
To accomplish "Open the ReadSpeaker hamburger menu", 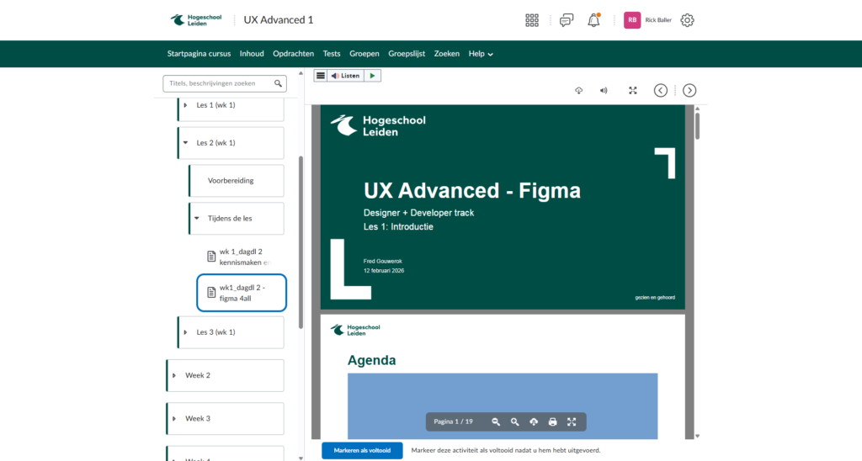I will point(320,76).
